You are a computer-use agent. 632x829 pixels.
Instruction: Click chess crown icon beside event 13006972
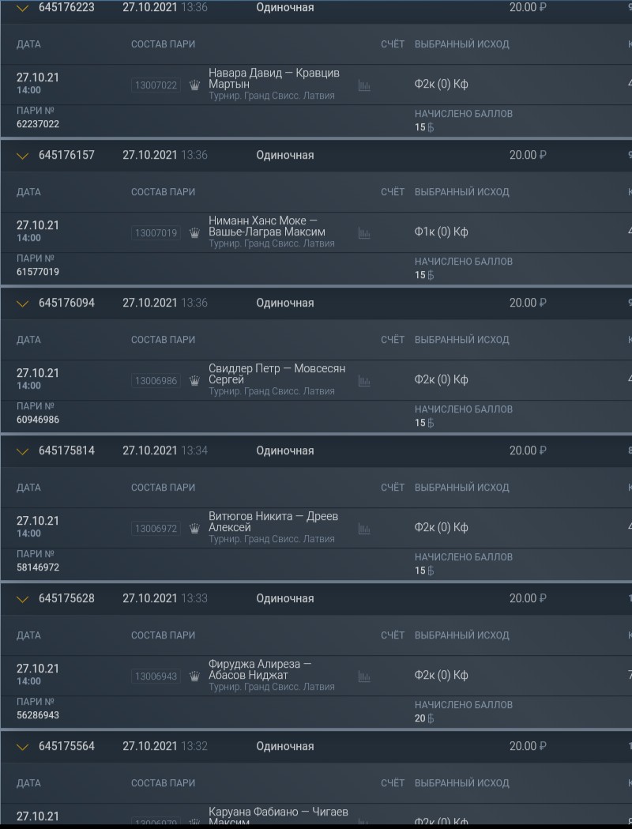point(194,528)
